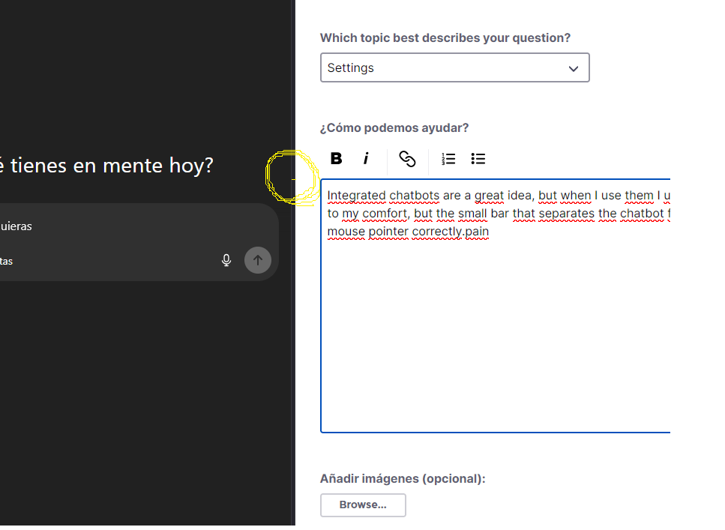Toggle bold formatting in the editor toolbar
The width and height of the screenshot is (725, 530).
[x=337, y=158]
